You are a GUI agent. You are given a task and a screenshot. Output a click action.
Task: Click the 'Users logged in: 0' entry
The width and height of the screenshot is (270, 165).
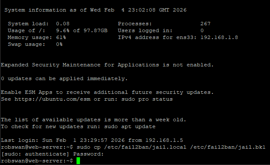161,30
